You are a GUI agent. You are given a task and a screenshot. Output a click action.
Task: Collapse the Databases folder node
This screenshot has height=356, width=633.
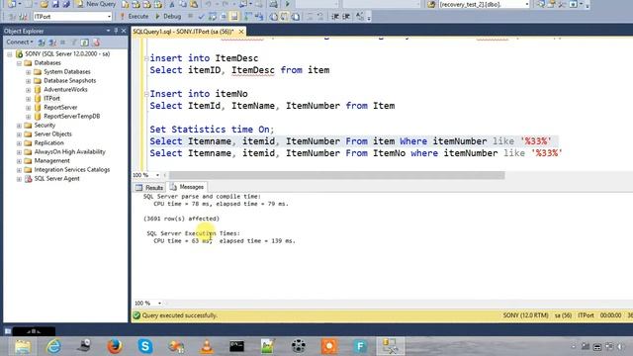(19, 63)
